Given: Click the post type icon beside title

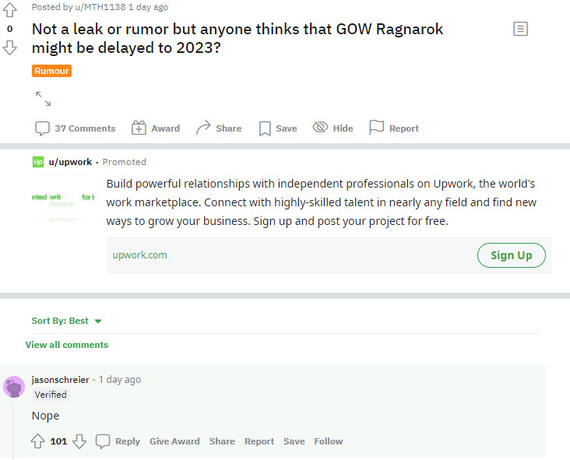Looking at the screenshot, I should pos(521,29).
